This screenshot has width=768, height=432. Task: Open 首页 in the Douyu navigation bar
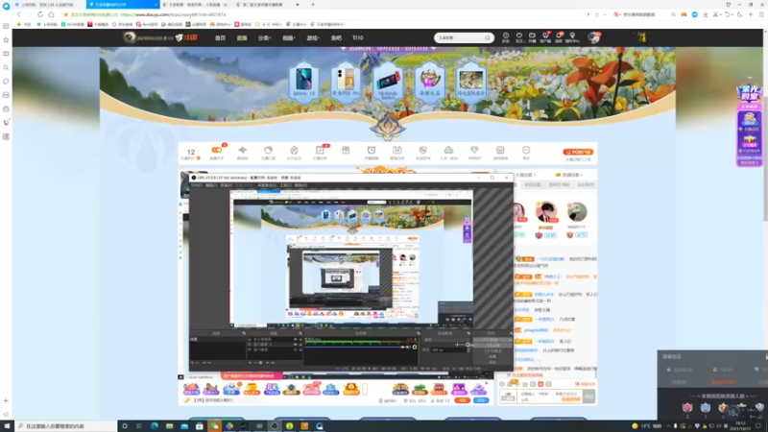[221, 37]
